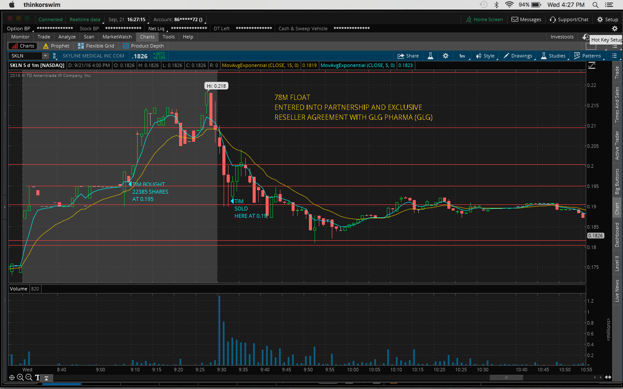Open the Level II side tab

click(617, 263)
